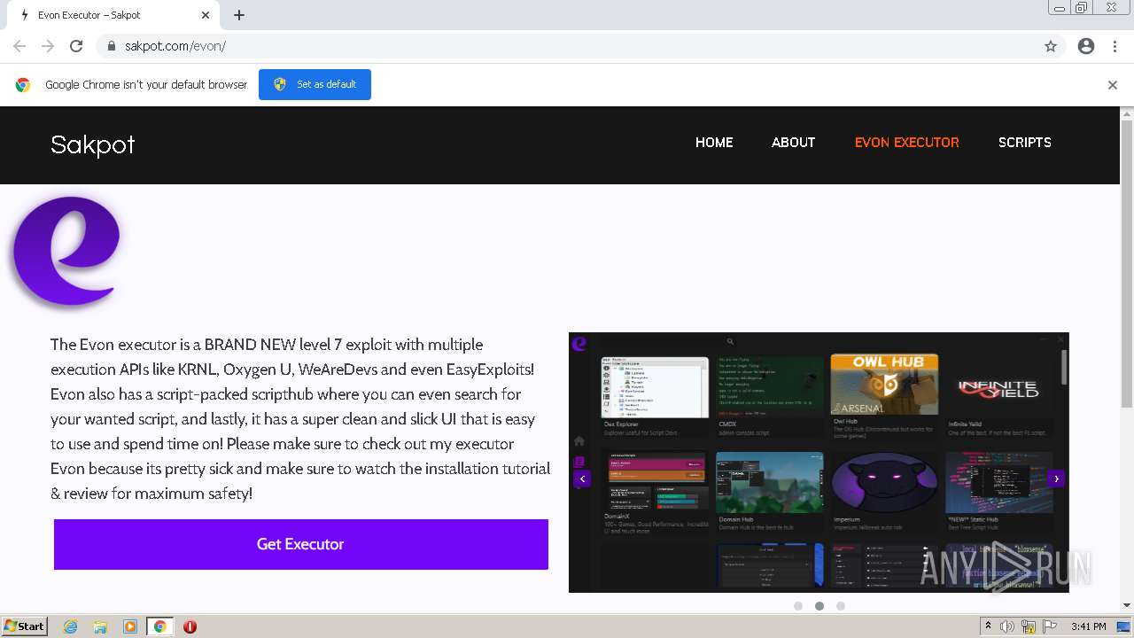This screenshot has height=638, width=1134.
Task: Open the EVON EXECUTOR menu item
Action: [906, 142]
